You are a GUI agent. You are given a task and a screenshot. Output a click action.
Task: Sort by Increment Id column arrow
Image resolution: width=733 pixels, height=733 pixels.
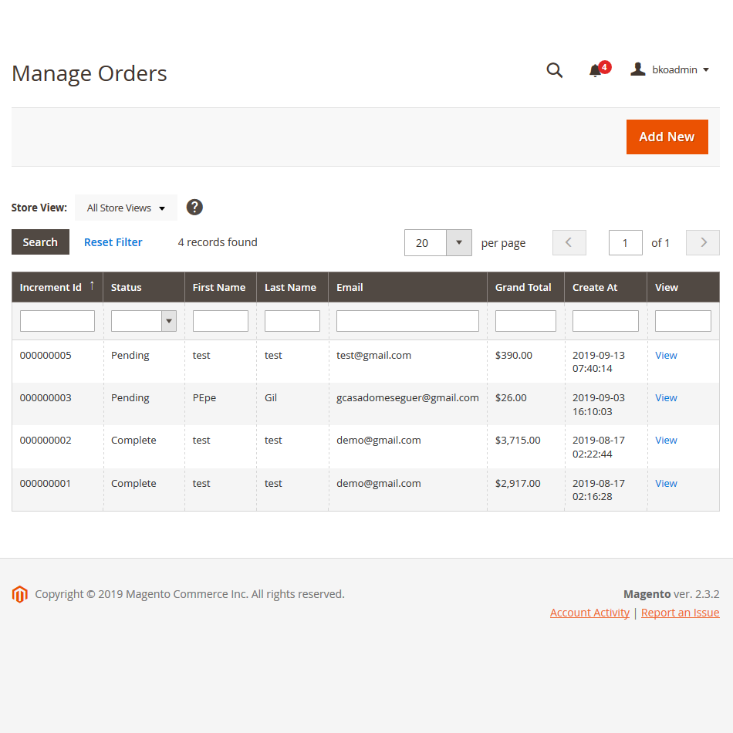click(x=92, y=286)
